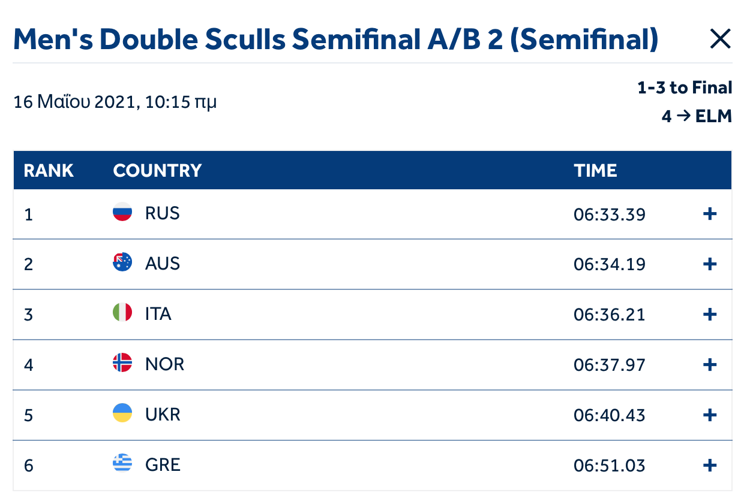Click the dialog title heading
Image resolution: width=744 pixels, height=502 pixels.
point(335,40)
